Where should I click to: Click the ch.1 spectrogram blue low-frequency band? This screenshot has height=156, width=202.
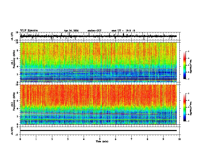coord(98,75)
